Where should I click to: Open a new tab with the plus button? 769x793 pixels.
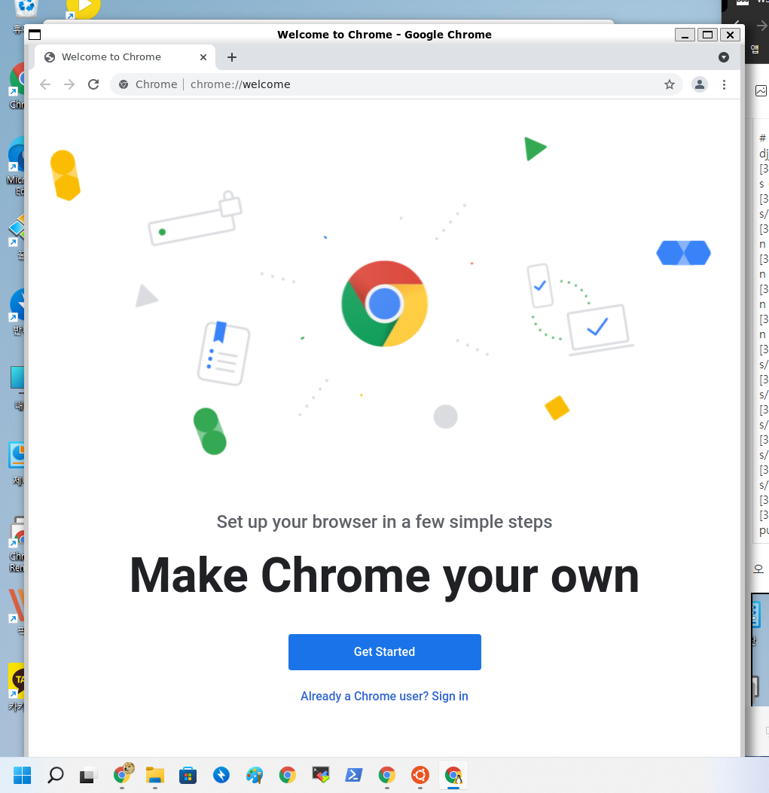pos(232,57)
